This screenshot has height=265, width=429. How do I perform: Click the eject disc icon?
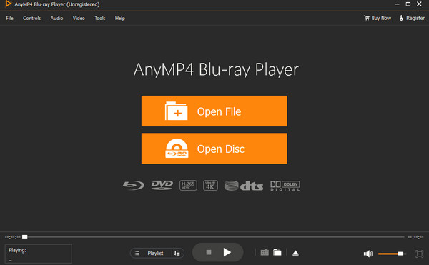pyautogui.click(x=295, y=253)
